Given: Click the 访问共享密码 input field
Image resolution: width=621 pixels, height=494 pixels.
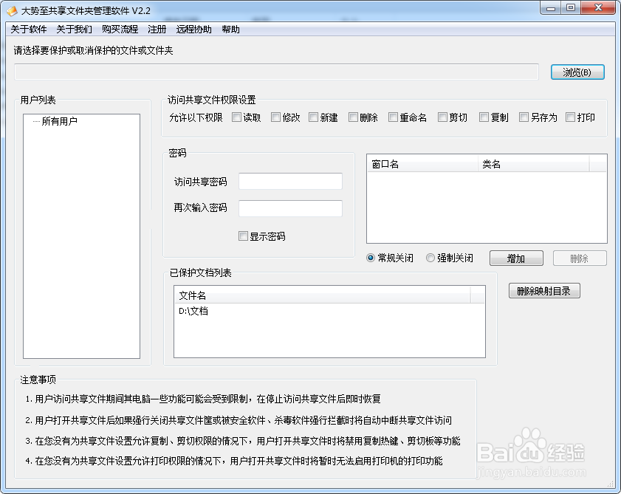Looking at the screenshot, I should [290, 182].
